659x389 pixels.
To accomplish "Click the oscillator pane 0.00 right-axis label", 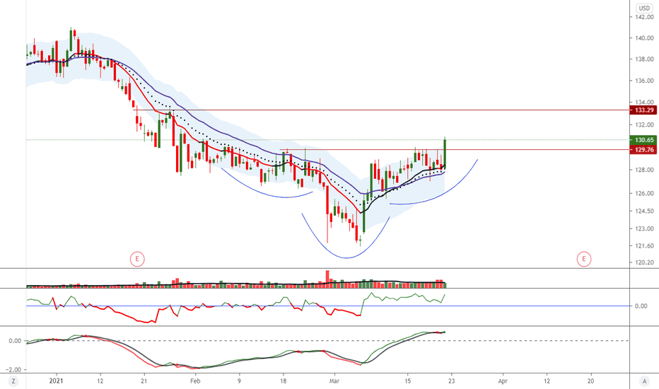I will tap(641, 306).
